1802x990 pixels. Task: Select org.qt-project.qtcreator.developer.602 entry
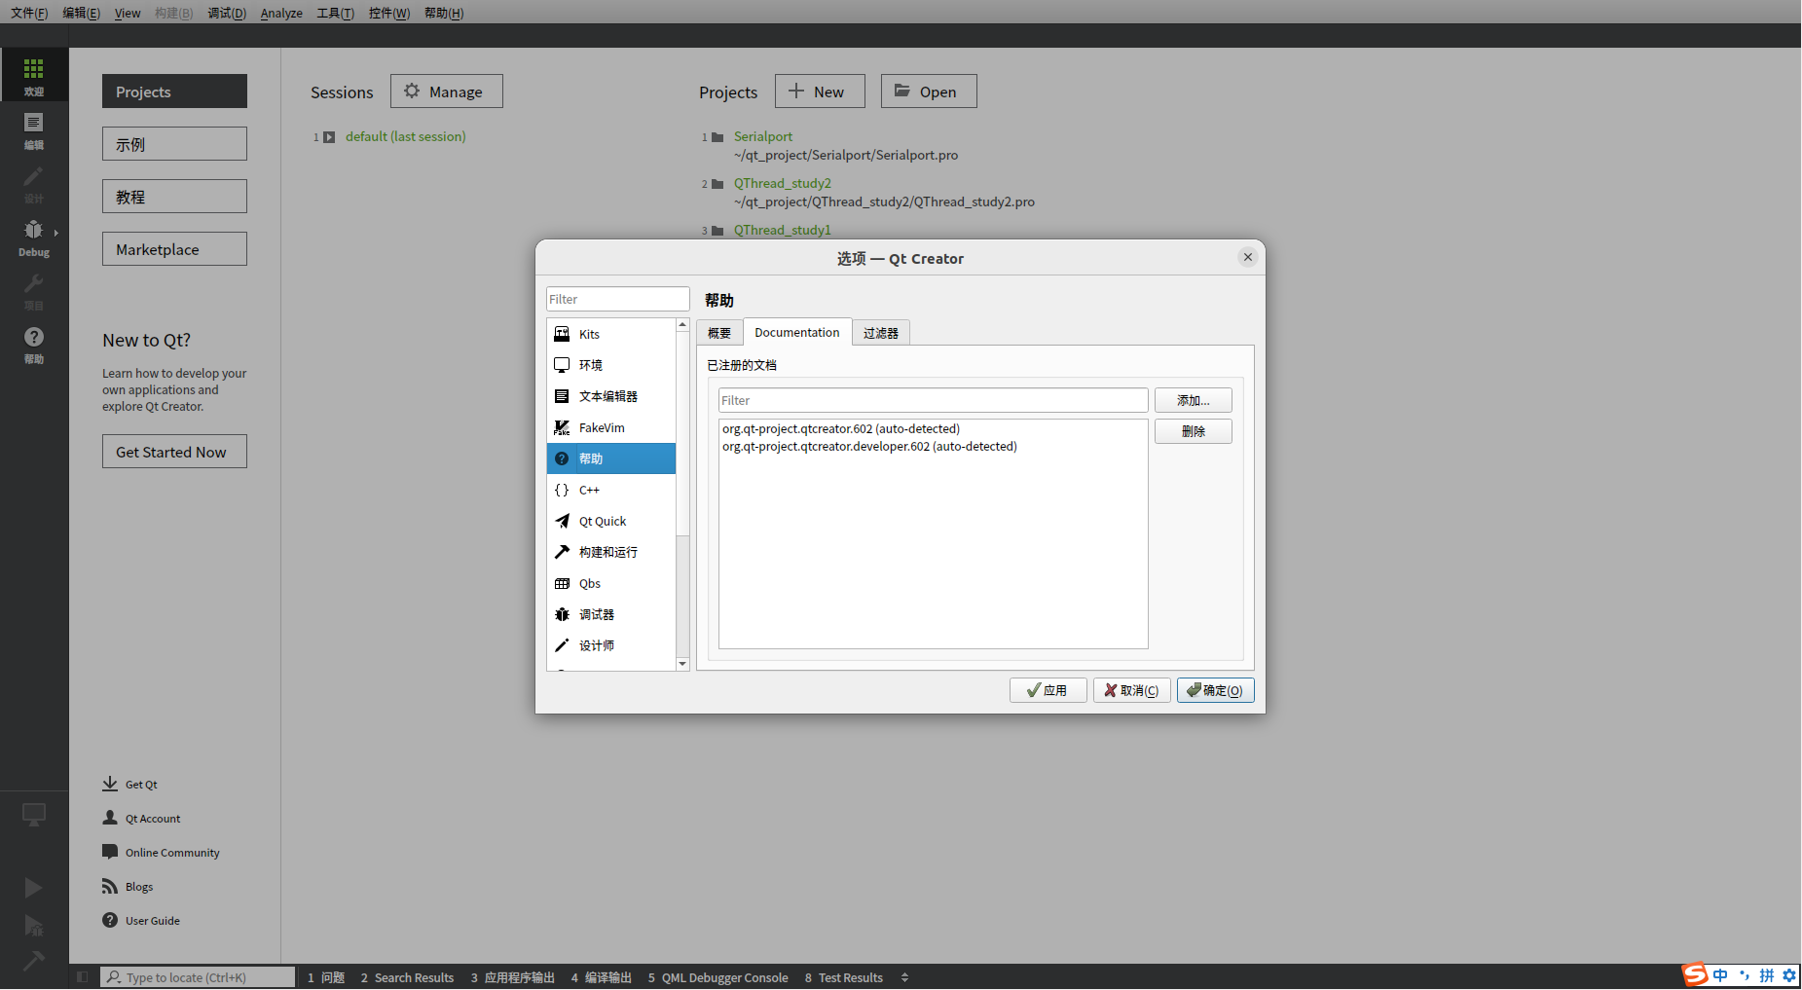(x=934, y=446)
